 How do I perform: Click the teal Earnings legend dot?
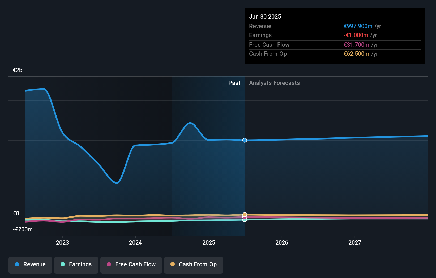62,264
